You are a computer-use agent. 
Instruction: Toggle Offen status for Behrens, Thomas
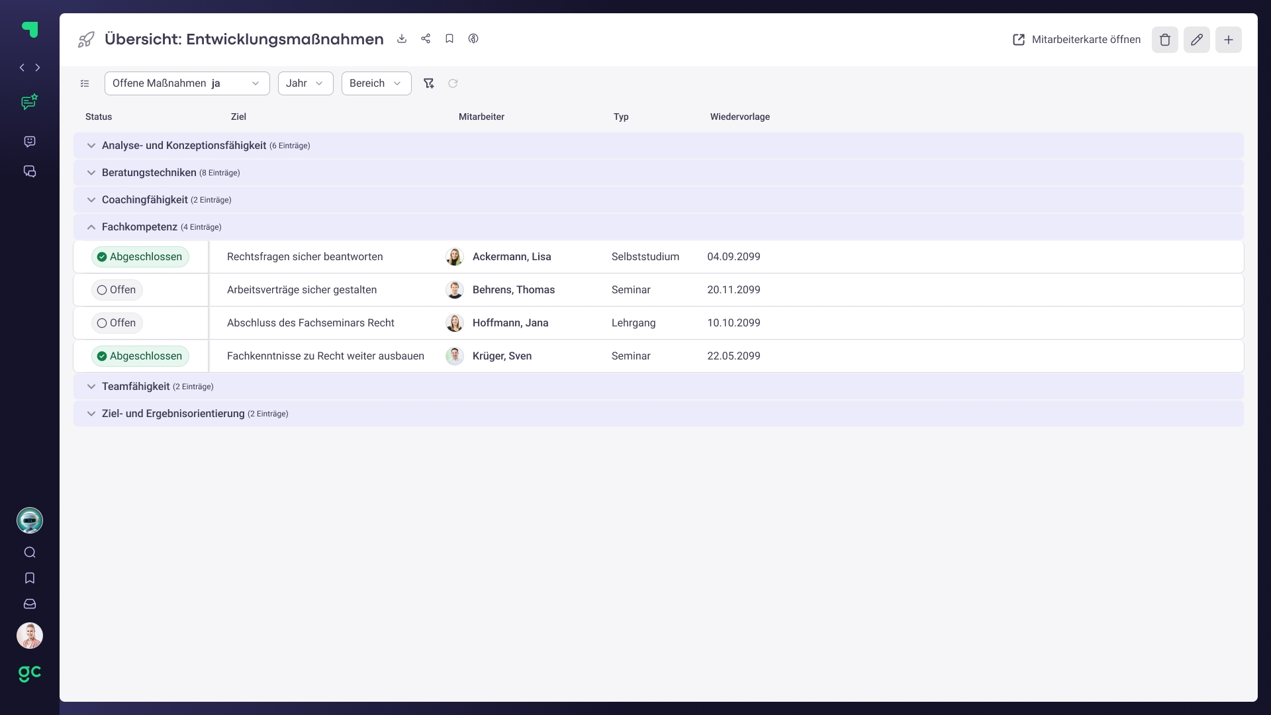(117, 290)
